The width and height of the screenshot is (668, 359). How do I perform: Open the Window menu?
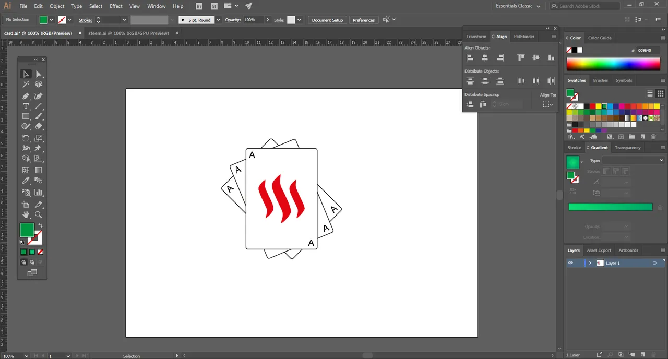click(156, 6)
